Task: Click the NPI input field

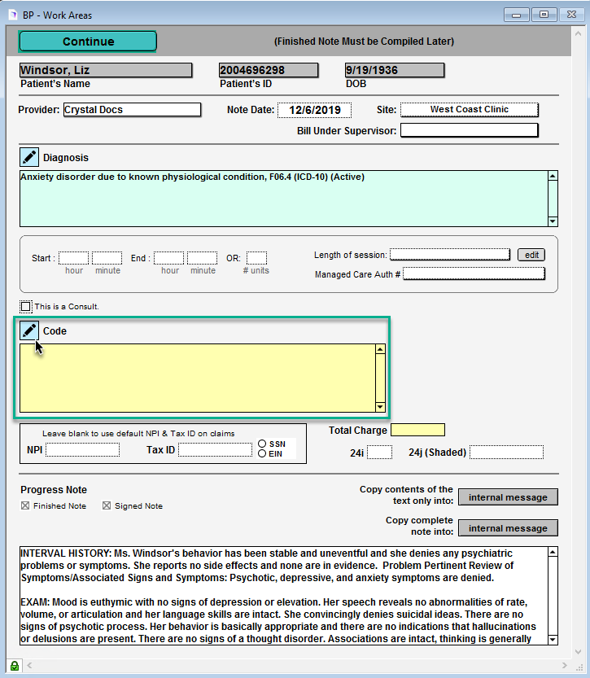Action: [82, 450]
